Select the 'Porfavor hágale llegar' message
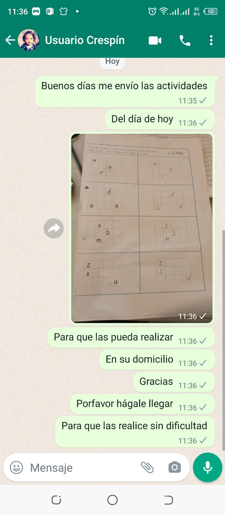 pos(142,404)
